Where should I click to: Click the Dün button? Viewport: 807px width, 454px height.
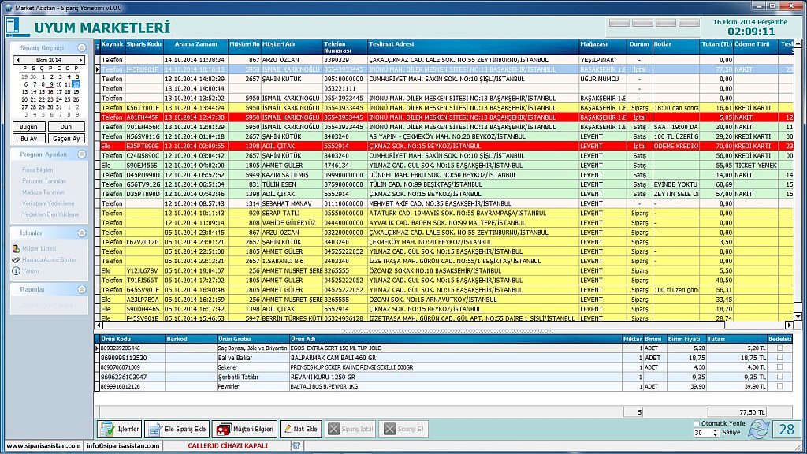(x=66, y=127)
